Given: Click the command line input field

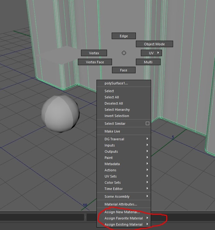Looking at the screenshot, I should coord(42,217).
